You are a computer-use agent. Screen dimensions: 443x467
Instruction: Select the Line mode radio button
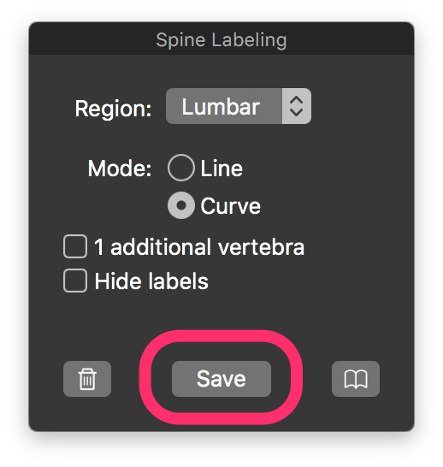(x=181, y=168)
